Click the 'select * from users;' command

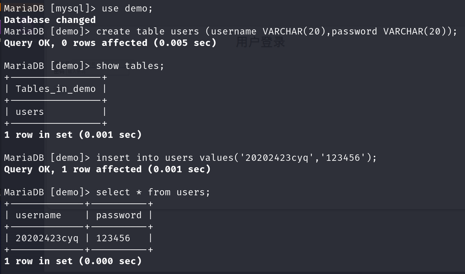point(153,192)
